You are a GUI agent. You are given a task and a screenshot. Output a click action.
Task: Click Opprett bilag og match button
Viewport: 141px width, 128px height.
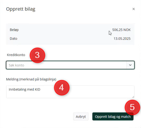pos(113,117)
